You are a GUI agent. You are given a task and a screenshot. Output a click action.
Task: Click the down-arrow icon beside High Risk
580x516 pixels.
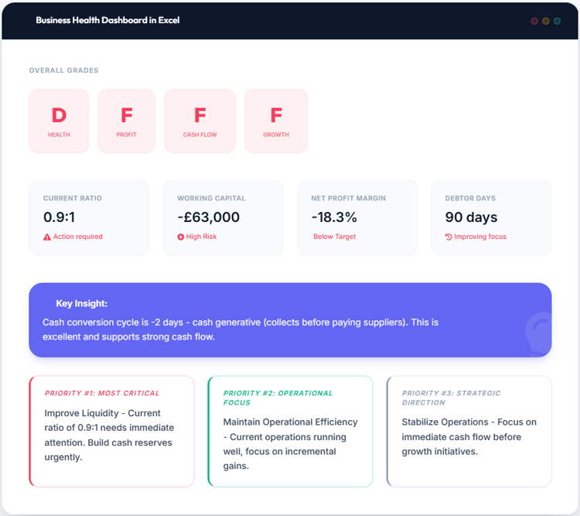tap(181, 237)
